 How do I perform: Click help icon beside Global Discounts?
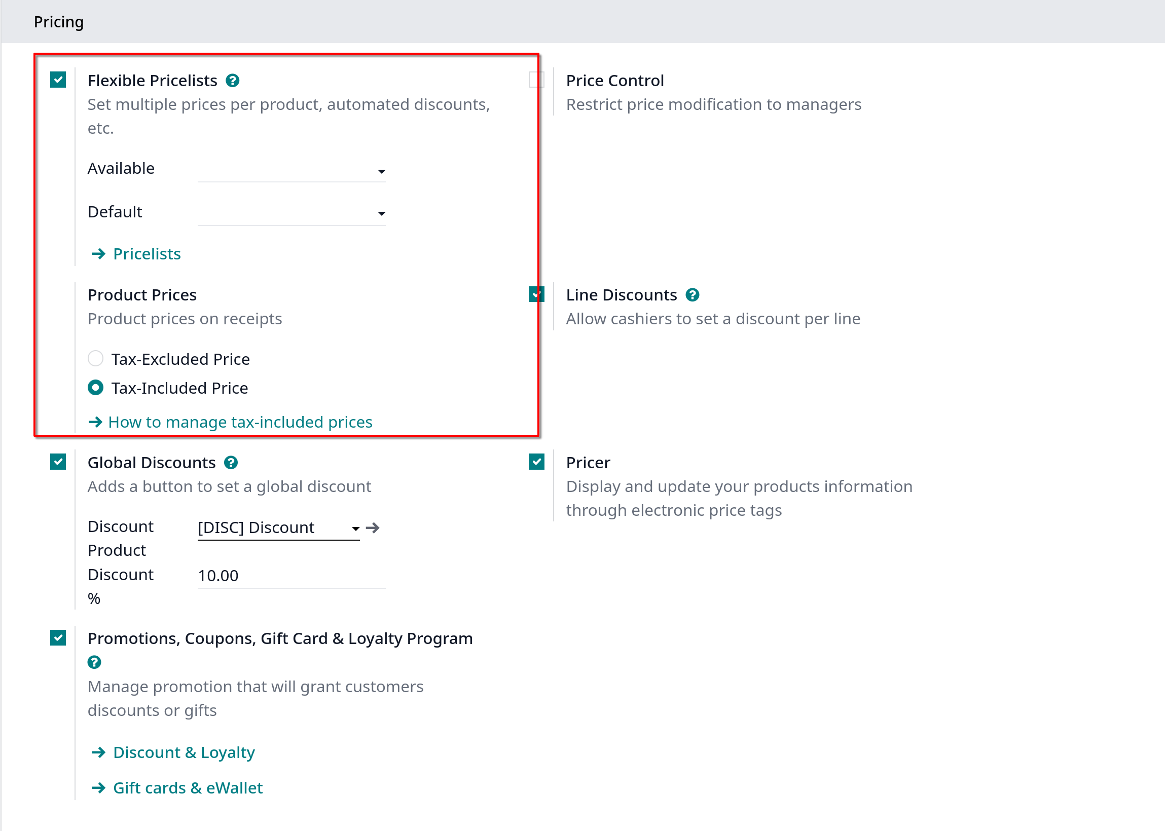tap(231, 463)
